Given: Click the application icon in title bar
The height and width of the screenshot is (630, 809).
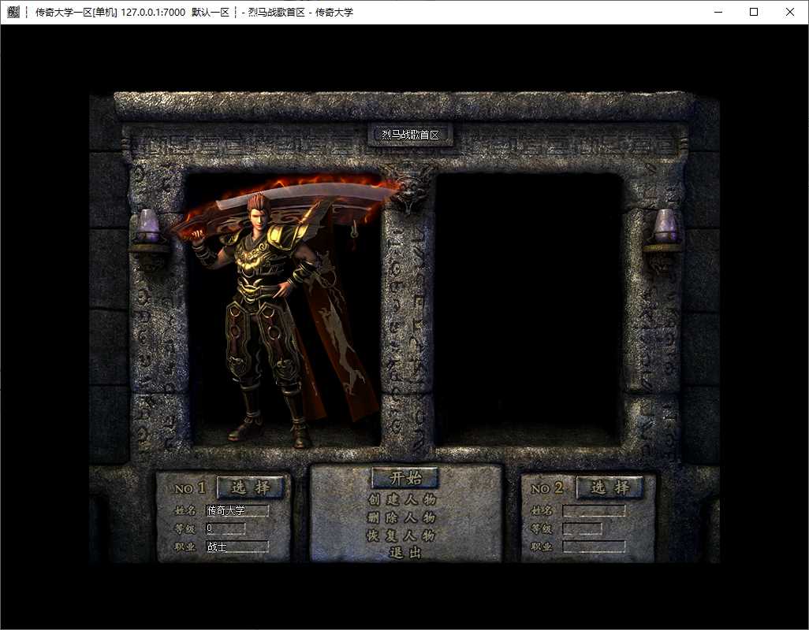Looking at the screenshot, I should click(13, 12).
